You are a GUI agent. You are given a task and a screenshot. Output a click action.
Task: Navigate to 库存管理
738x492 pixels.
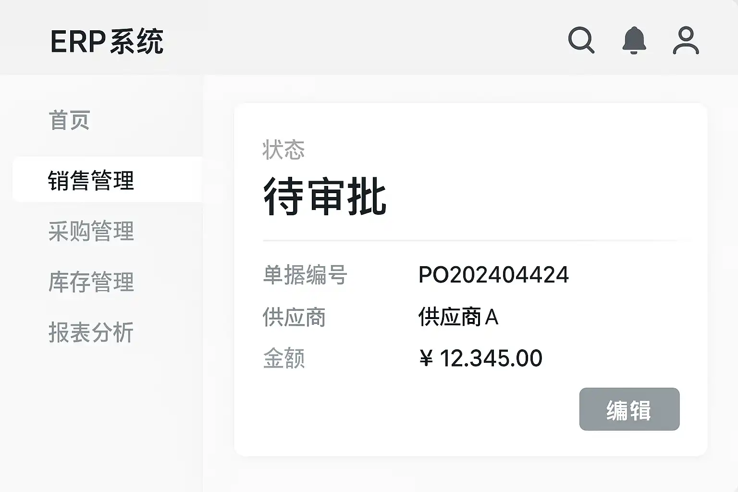pos(91,282)
